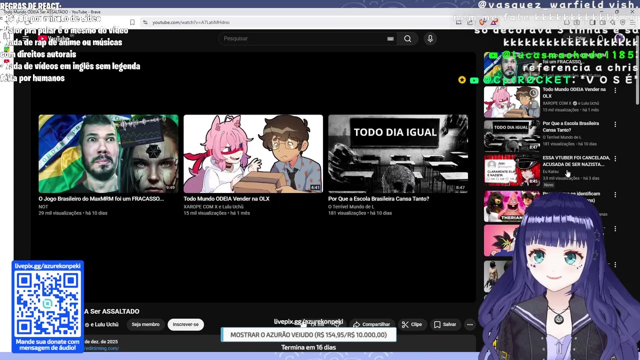Open Brave Leo AI sparkle icon
The height and width of the screenshot is (360, 640).
(612, 22)
